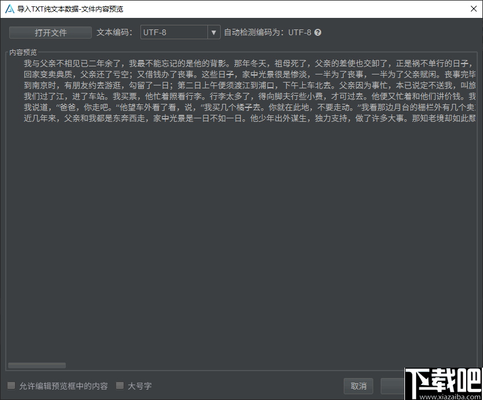Click the 内容预览 group label
This screenshot has width=483, height=400.
(x=23, y=52)
